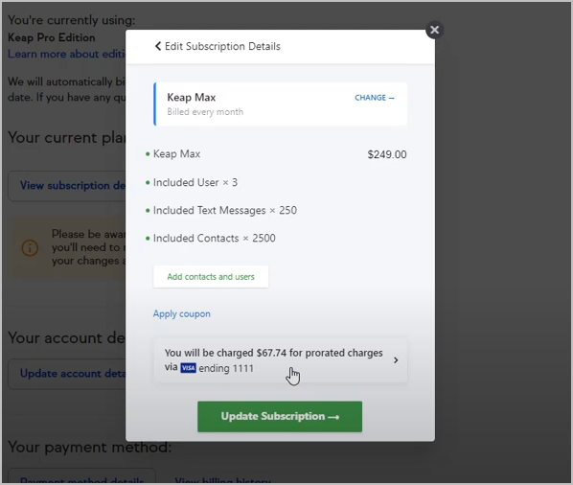Go back via Edit Subscription Details chevron
573x485 pixels.
[x=158, y=46]
